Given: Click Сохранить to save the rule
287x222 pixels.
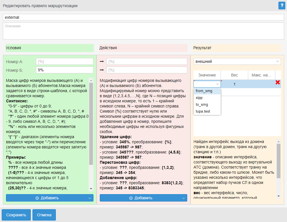Looking at the screenshot, I should pos(16,215).
